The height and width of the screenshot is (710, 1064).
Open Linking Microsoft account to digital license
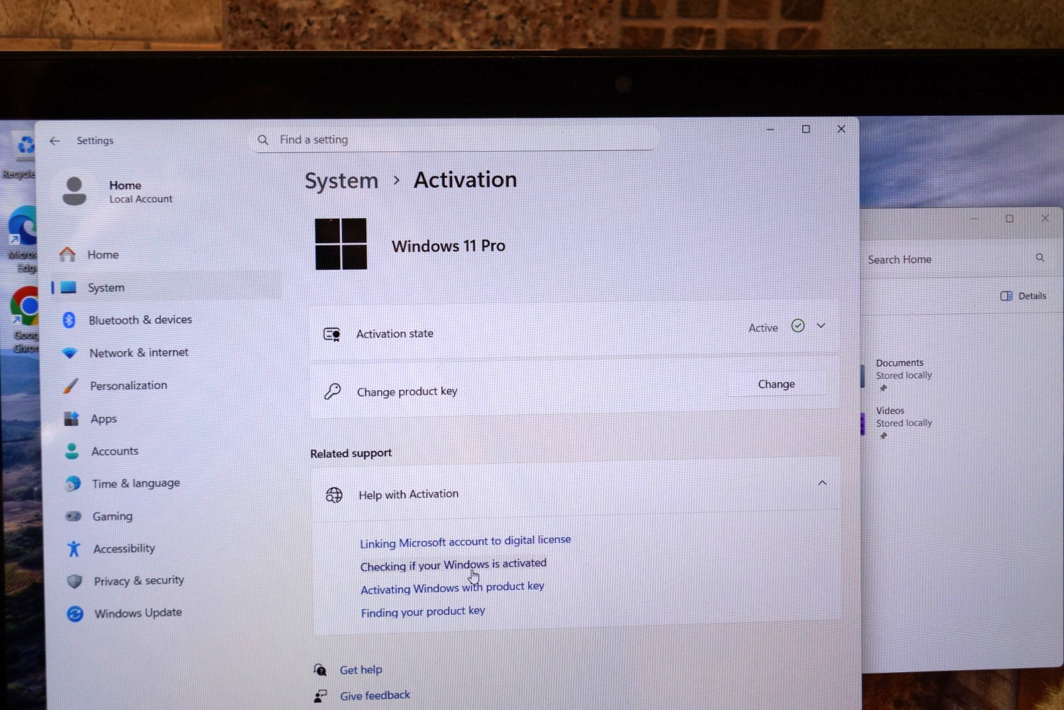click(x=465, y=542)
